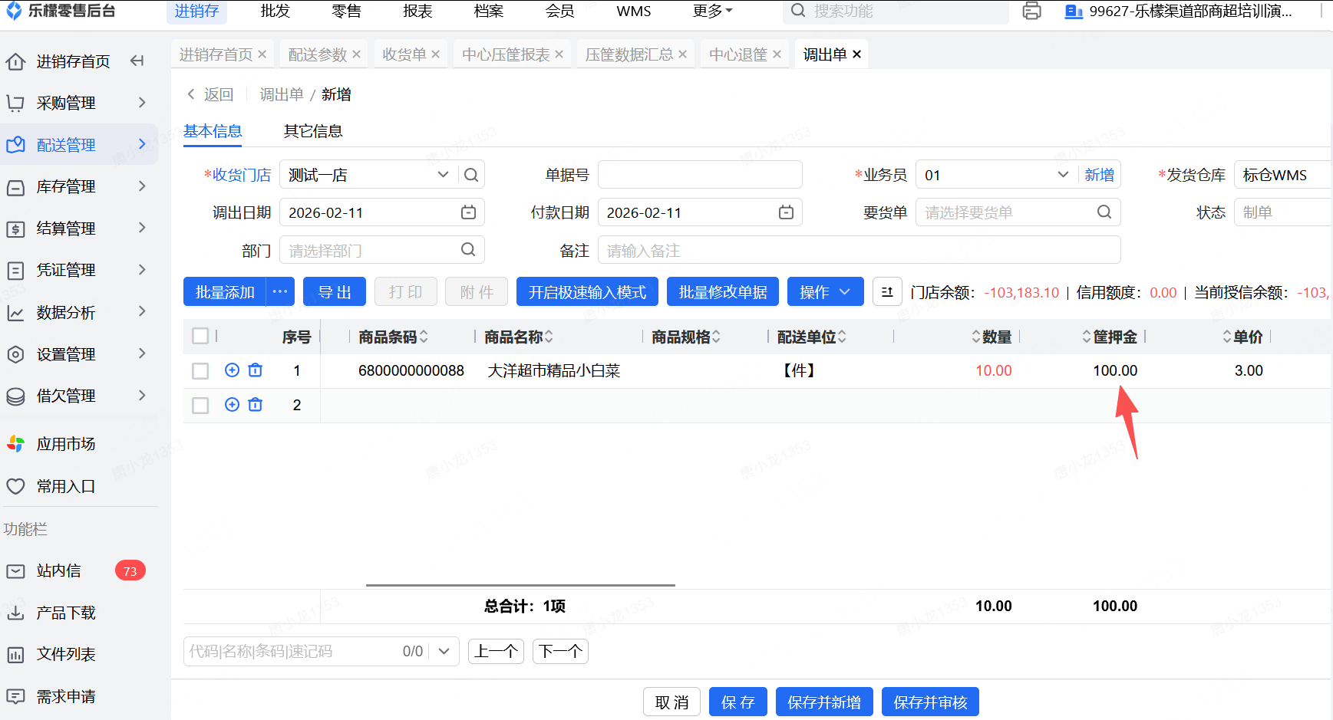The height and width of the screenshot is (720, 1333).
Task: Click search icon in 收货门店 field
Action: click(471, 175)
